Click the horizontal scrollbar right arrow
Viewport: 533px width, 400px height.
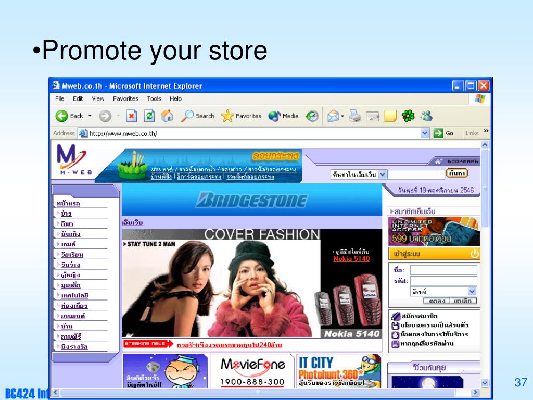pyautogui.click(x=476, y=392)
